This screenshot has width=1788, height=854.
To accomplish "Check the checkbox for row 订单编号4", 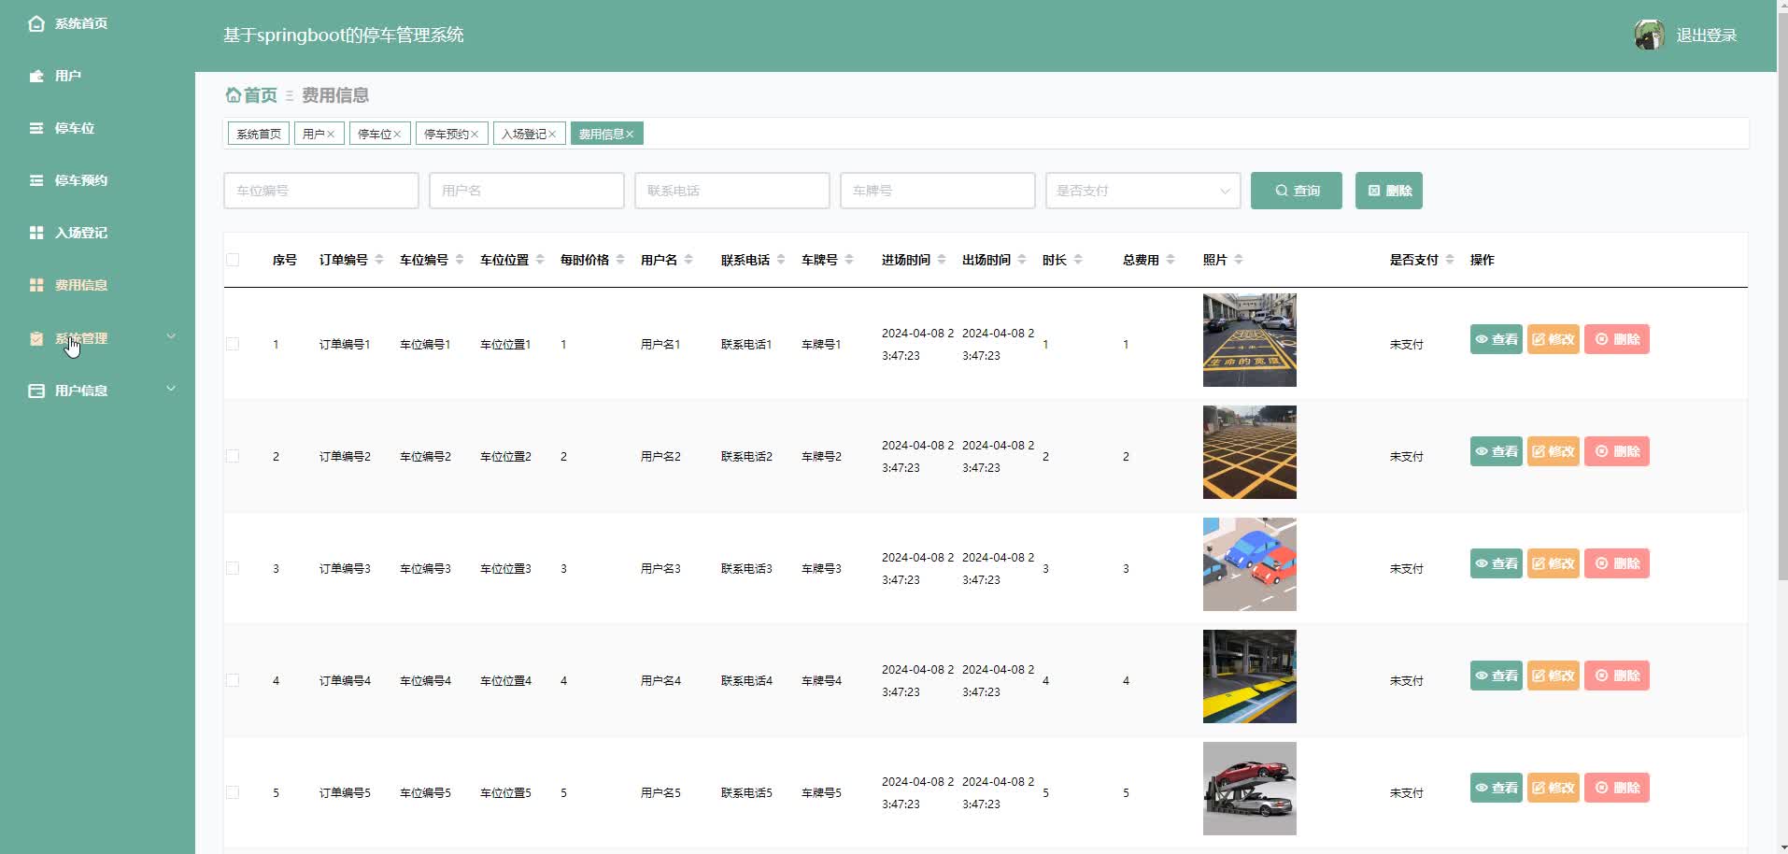I will 233,680.
